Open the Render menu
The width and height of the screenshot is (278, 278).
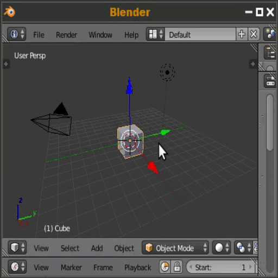tap(66, 35)
